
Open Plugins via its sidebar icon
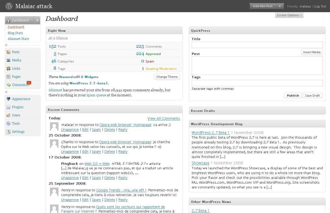[x=8, y=107]
